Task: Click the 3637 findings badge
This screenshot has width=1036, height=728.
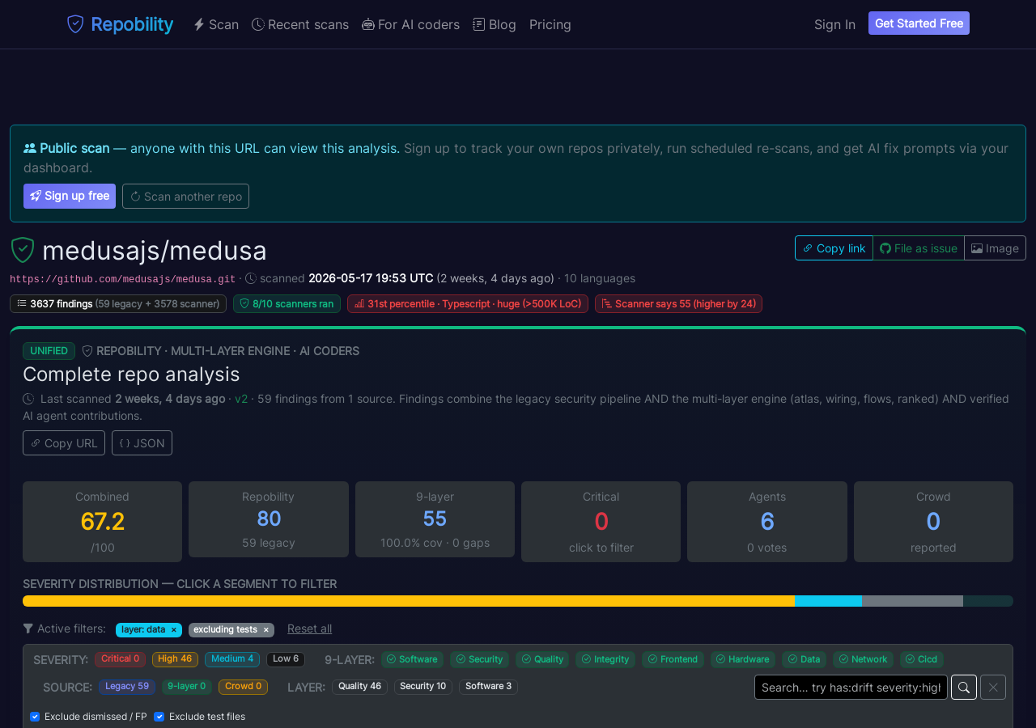Action: click(118, 303)
